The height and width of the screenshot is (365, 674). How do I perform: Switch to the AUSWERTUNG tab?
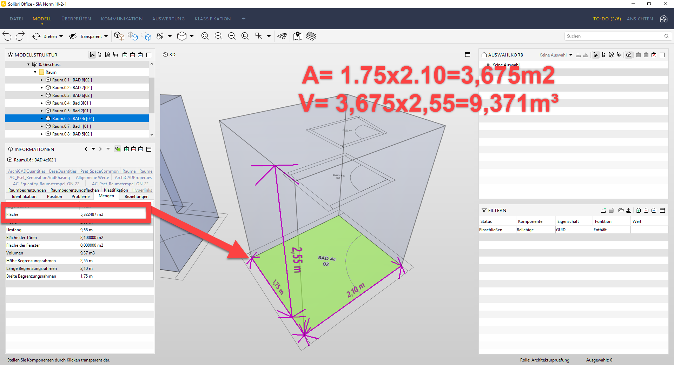coord(168,19)
